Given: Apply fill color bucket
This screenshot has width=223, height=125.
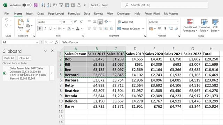Looking at the screenshot, I should click(69, 28).
